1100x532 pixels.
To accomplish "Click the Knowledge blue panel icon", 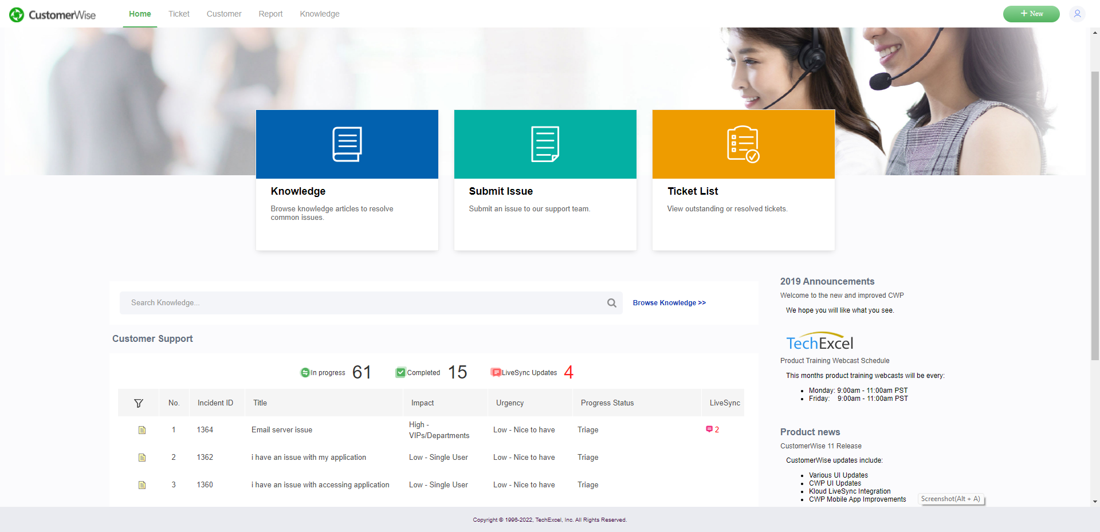I will (347, 144).
